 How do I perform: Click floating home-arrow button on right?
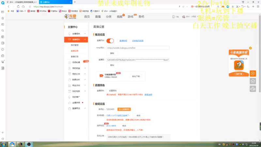[x=253, y=81]
